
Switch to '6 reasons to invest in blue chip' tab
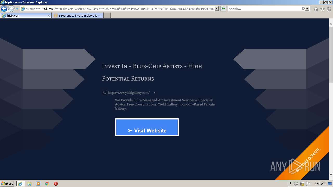tap(77, 16)
